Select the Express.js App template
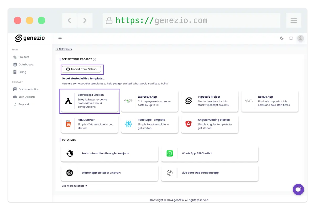315x210 pixels. point(150,101)
